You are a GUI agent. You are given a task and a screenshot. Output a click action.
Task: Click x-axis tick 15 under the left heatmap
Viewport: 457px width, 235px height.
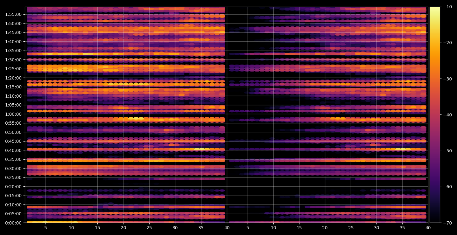97,228
